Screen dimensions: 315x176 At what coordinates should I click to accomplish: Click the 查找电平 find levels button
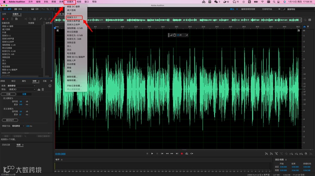coord(9,119)
